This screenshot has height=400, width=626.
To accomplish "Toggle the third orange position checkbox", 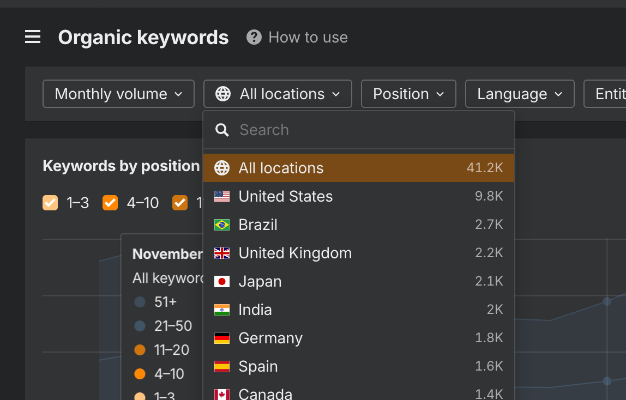I will point(180,203).
